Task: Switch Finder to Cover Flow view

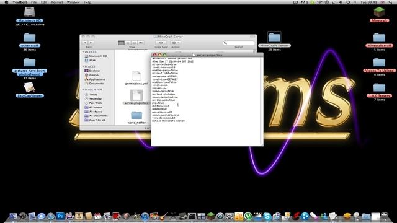Action: click(x=141, y=43)
